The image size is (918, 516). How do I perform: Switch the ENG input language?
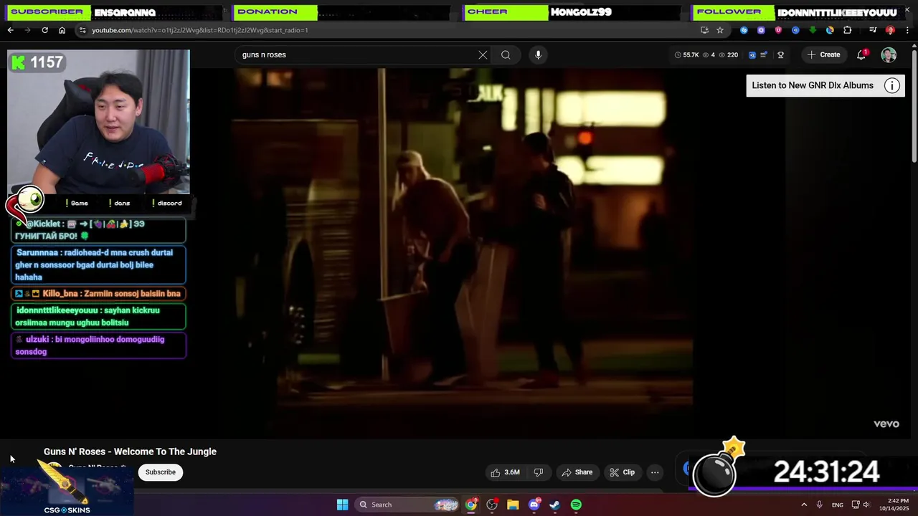[x=838, y=505]
